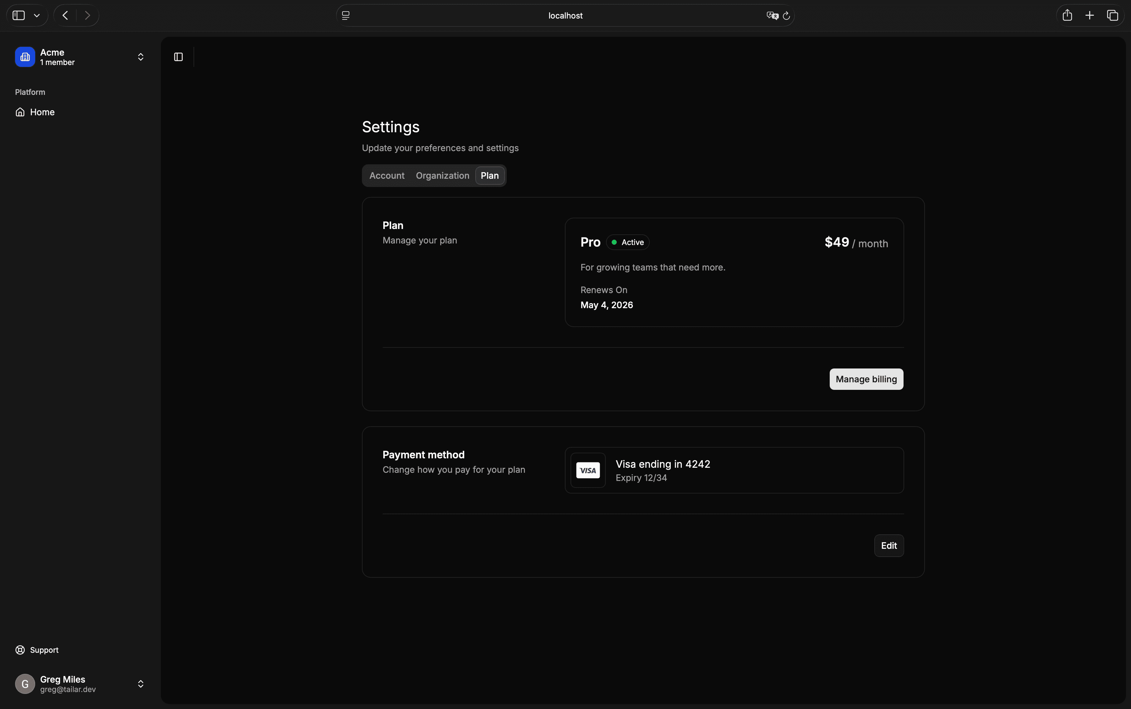Click the Acme organization logo icon
The height and width of the screenshot is (709, 1131).
tap(25, 57)
